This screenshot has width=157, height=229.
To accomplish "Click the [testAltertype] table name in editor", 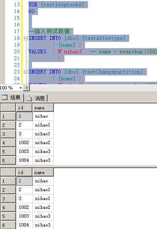I will (104, 38).
